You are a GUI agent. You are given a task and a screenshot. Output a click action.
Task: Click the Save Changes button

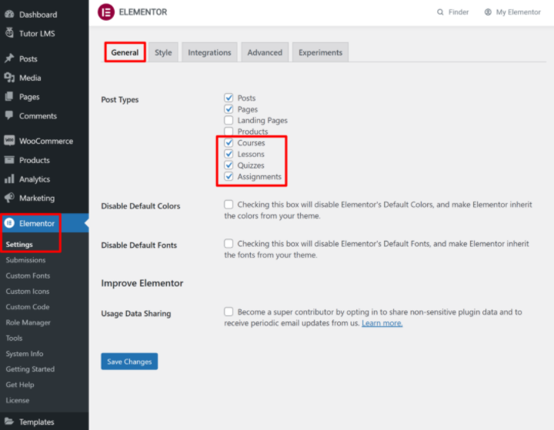pos(129,362)
